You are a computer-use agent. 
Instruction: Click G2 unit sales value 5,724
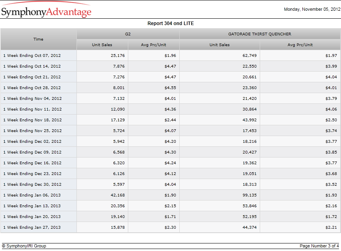point(119,131)
